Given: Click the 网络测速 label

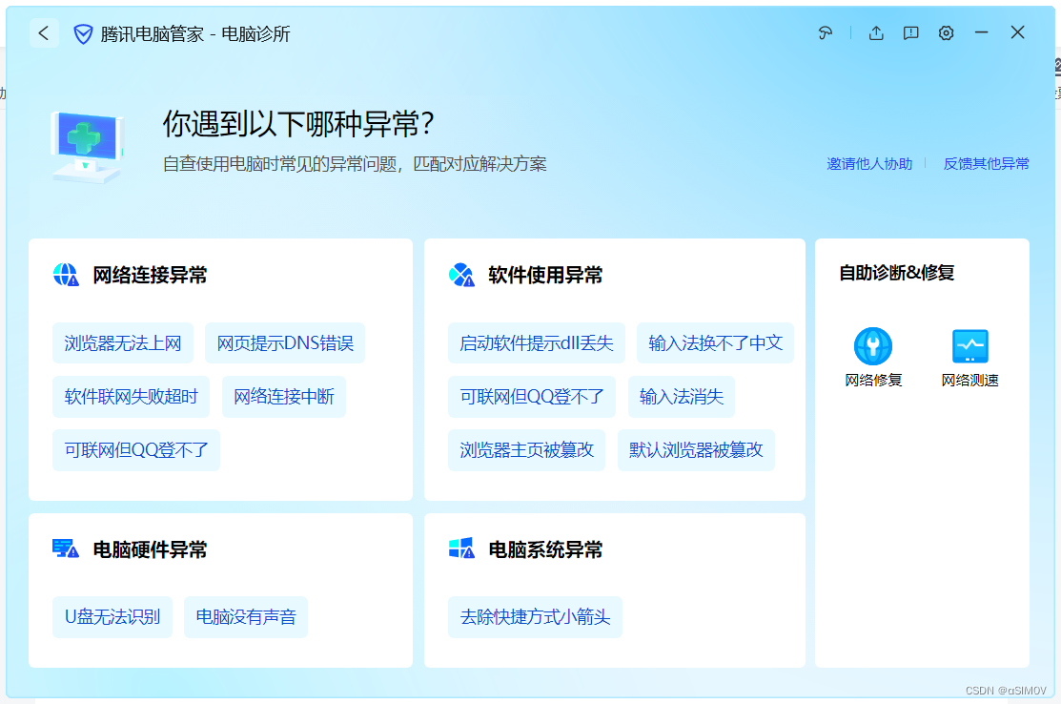Looking at the screenshot, I should pyautogui.click(x=969, y=381).
